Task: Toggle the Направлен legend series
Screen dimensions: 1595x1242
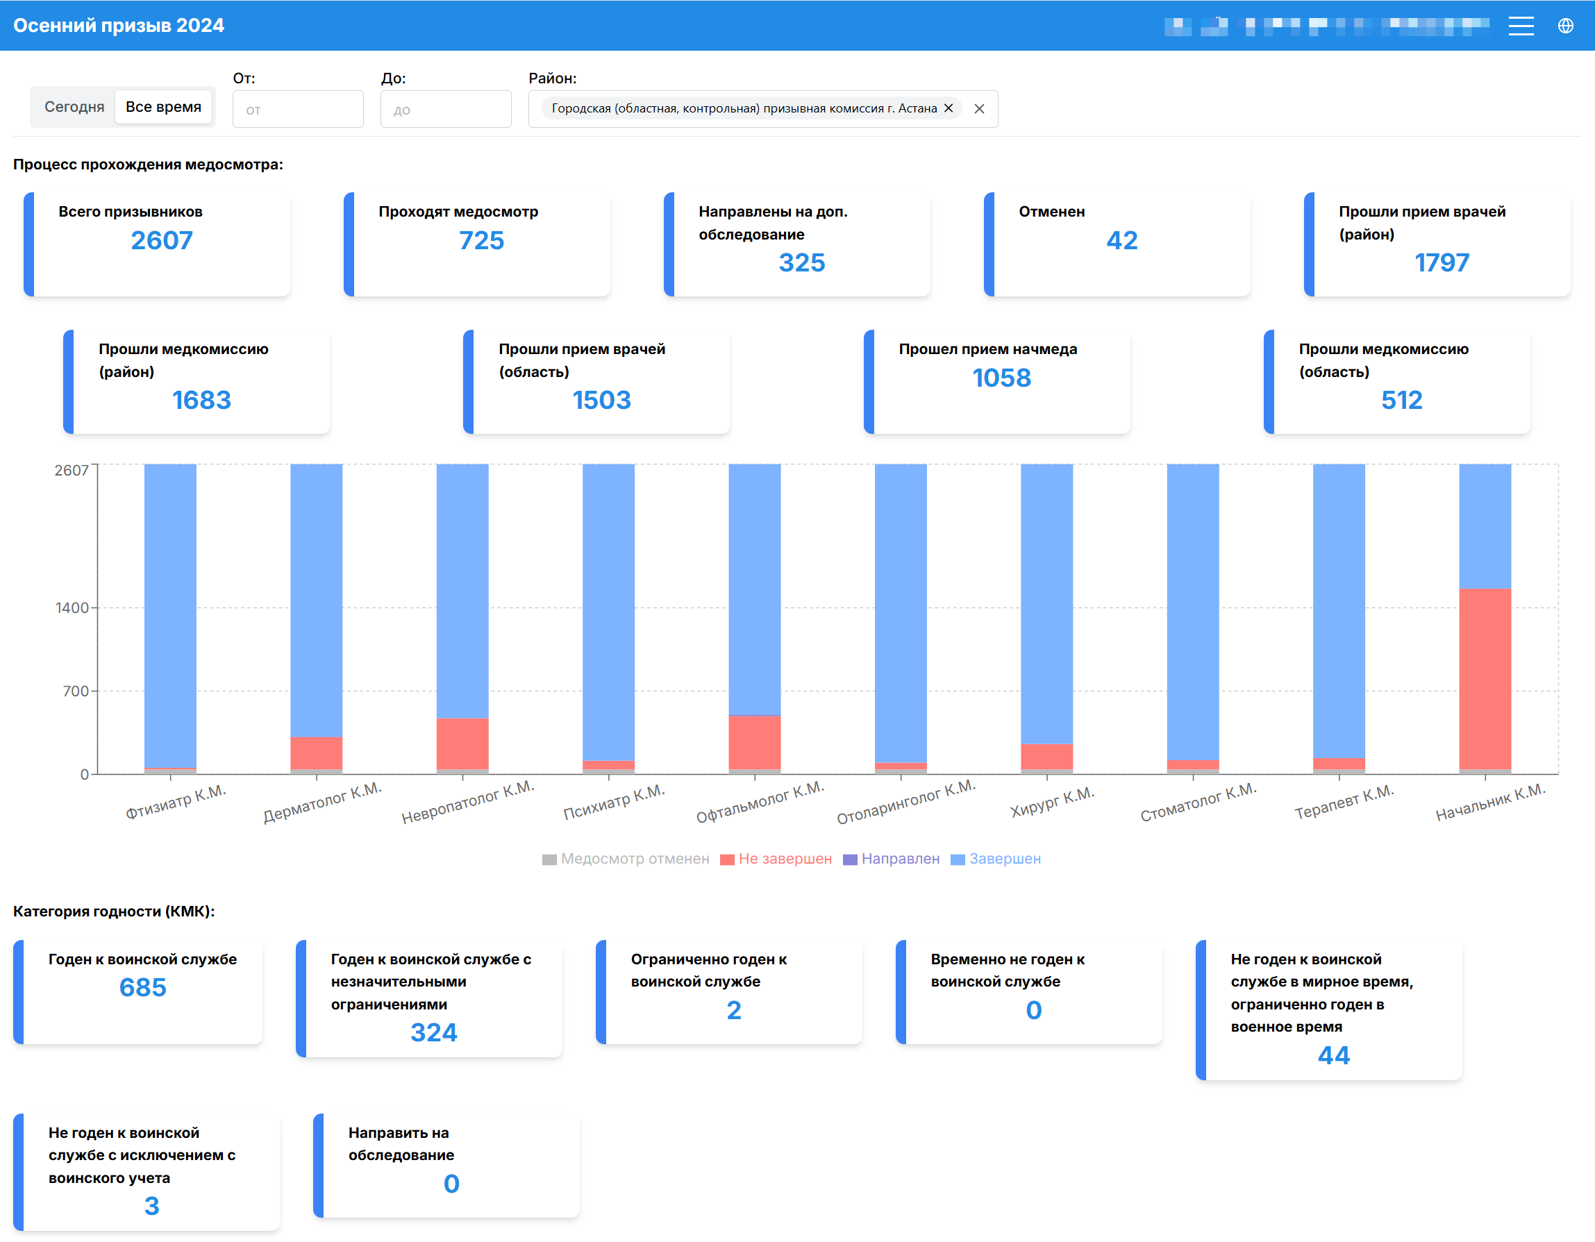Action: click(x=900, y=859)
